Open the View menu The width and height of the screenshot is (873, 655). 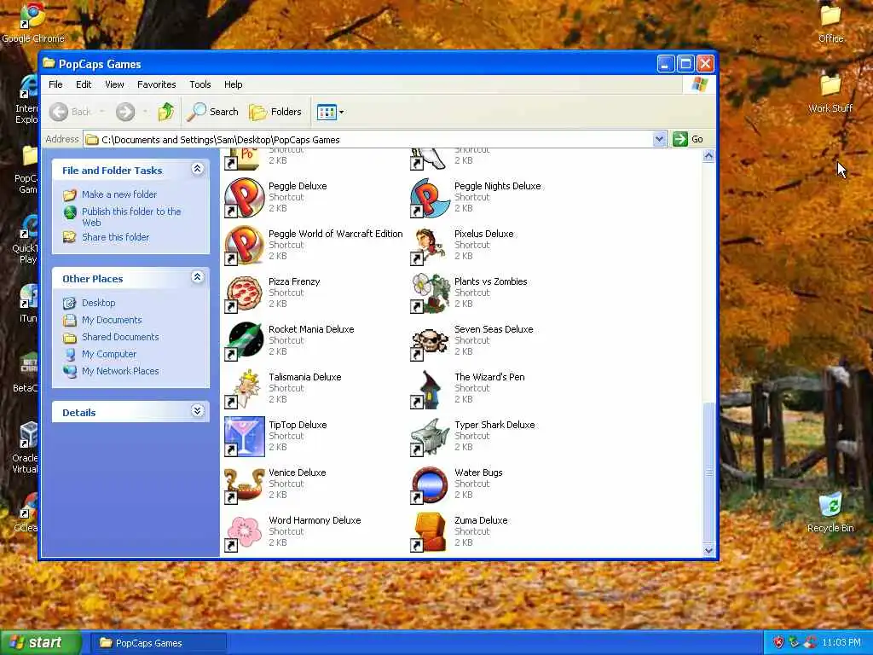coord(114,84)
